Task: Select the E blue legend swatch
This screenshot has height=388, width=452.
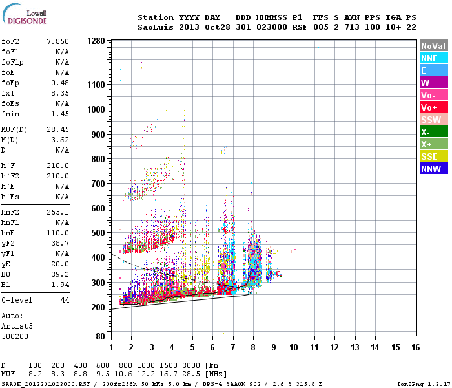Action: pyautogui.click(x=434, y=70)
